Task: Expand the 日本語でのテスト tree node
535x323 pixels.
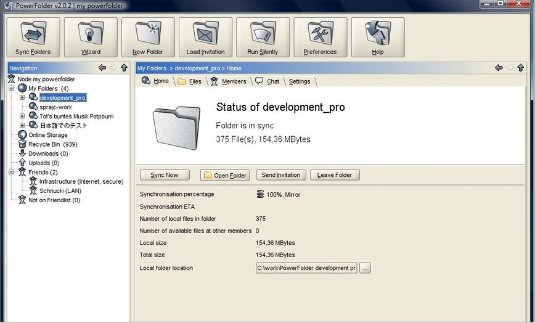Action: (x=22, y=125)
